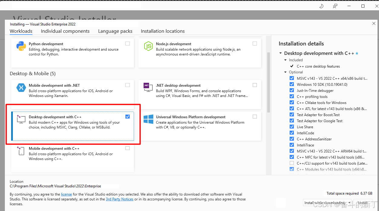Click the .NET desktop development icon

point(148,88)
